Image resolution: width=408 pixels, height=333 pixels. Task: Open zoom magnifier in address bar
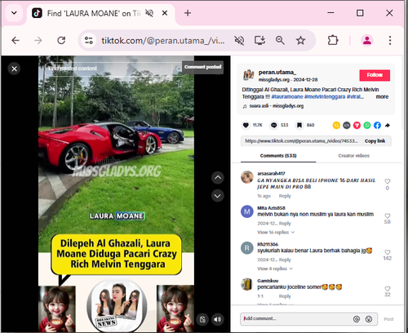(x=280, y=41)
